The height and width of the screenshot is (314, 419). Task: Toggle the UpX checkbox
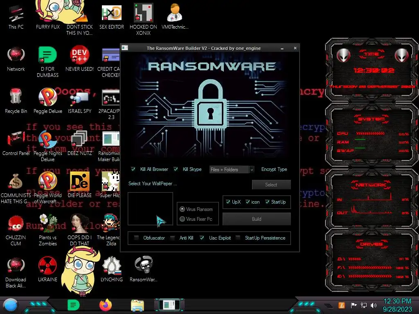tap(228, 202)
